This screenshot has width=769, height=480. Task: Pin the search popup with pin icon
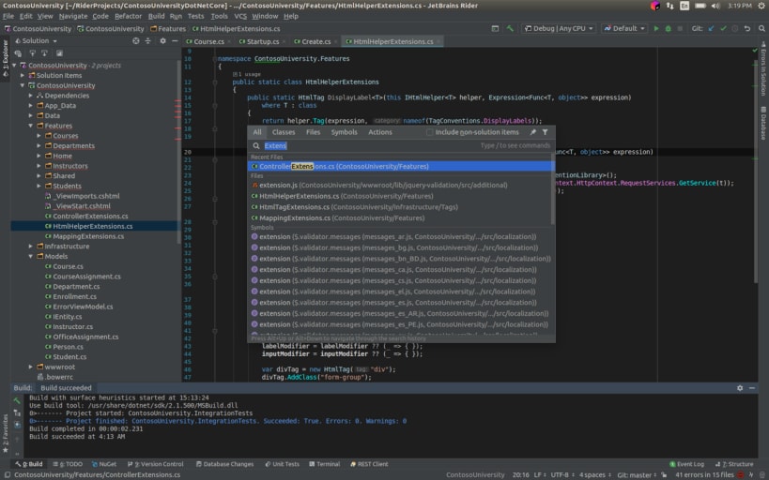point(532,132)
